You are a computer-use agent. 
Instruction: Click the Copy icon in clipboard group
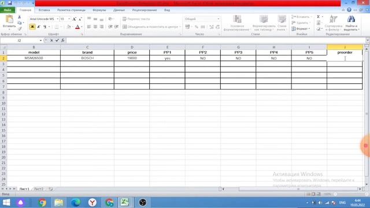[20, 23]
